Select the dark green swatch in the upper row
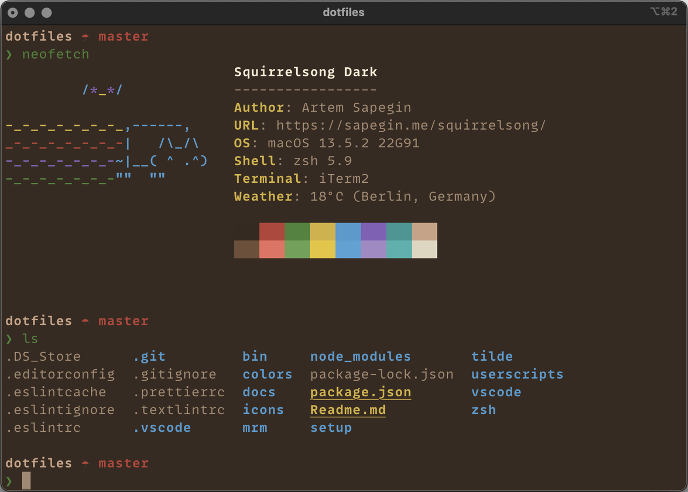The width and height of the screenshot is (688, 492). click(298, 231)
